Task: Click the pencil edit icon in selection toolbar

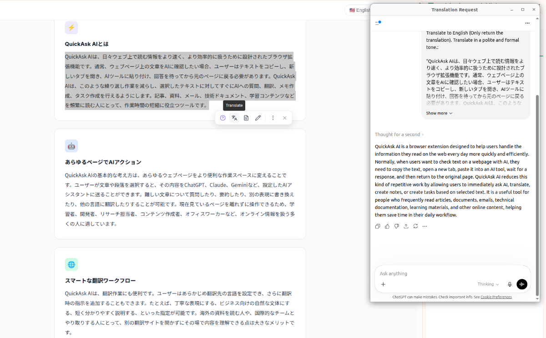Action: (258, 118)
